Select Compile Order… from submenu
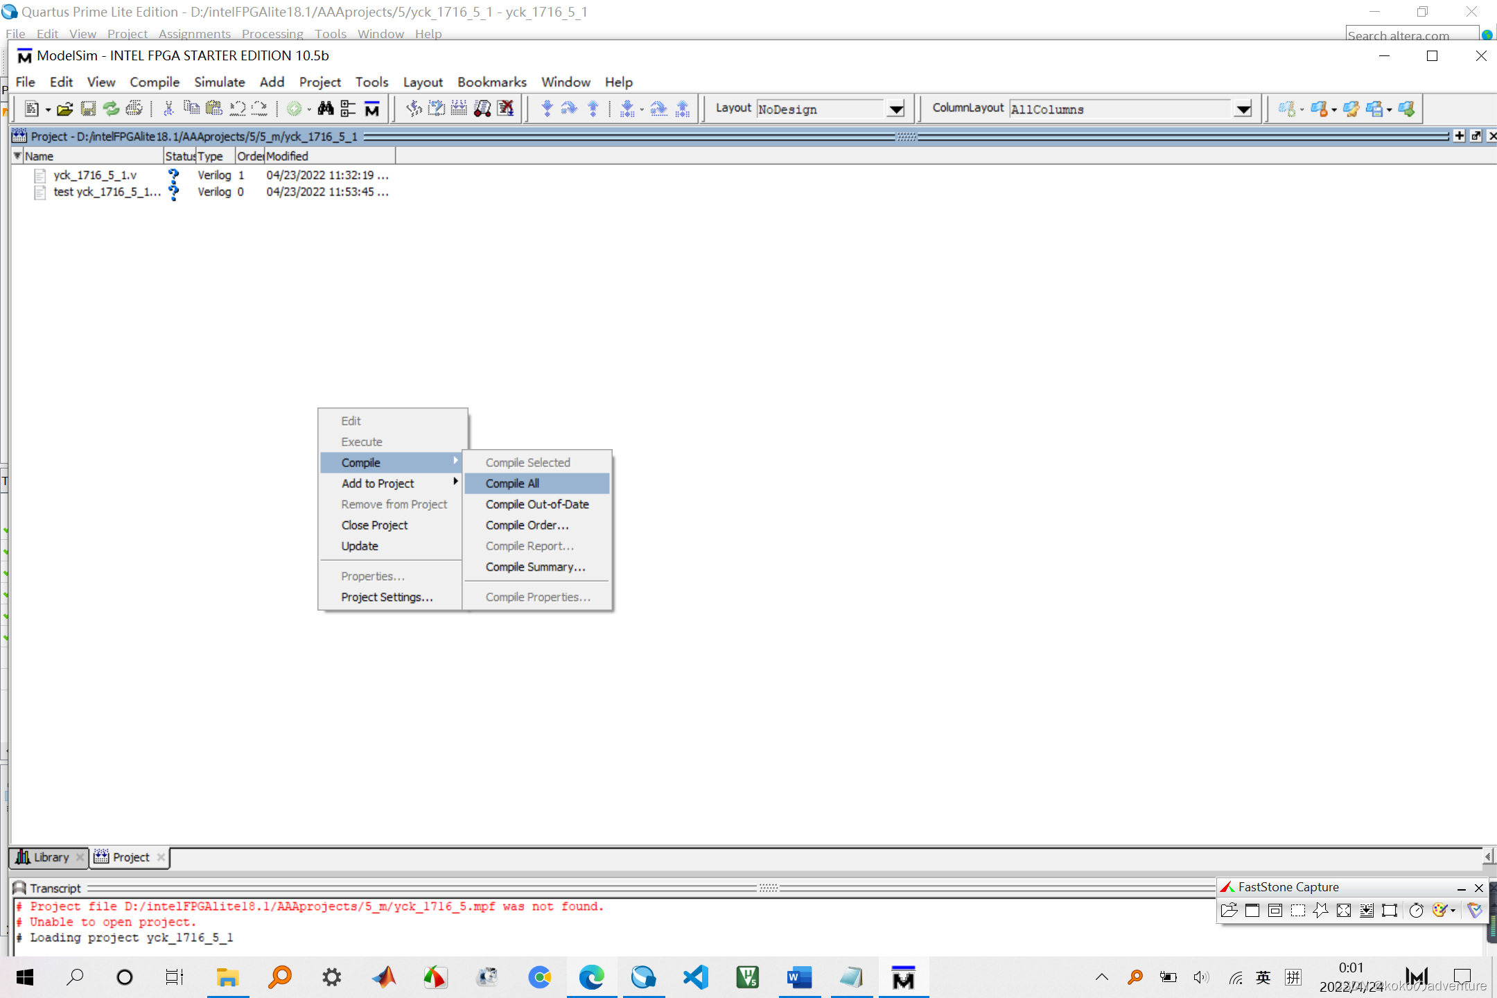Screen dimensions: 1497x998 [537, 525]
